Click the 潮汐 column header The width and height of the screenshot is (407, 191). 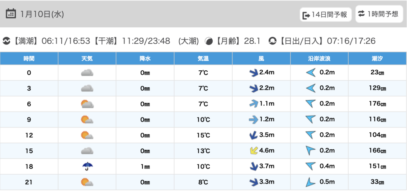(x=377, y=58)
